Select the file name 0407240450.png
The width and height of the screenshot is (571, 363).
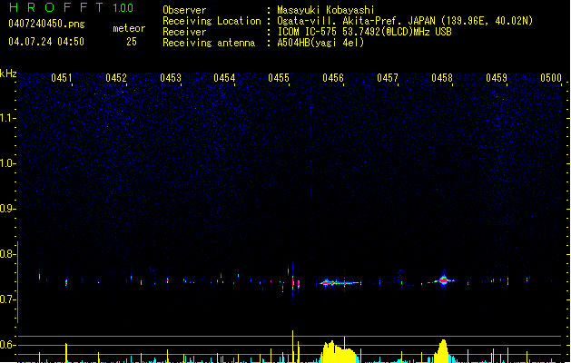[46, 24]
